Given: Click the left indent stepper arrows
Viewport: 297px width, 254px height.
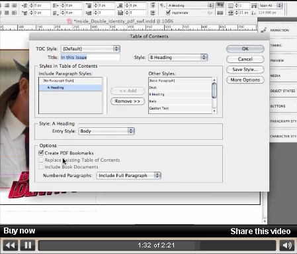Looking at the screenshot, I should point(31,5).
